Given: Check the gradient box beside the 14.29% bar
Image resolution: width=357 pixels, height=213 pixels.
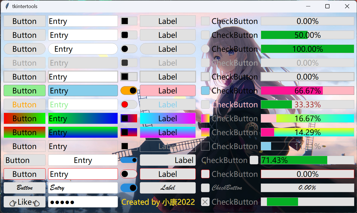Looking at the screenshot, I should (x=205, y=132).
